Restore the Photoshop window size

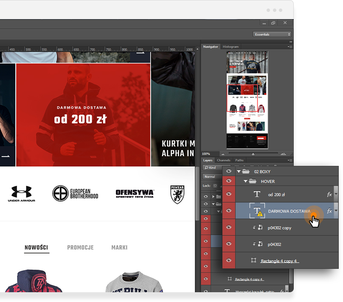(x=273, y=23)
